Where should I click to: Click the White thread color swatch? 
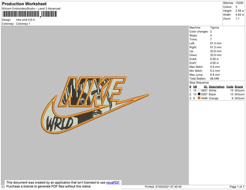tap(199, 90)
